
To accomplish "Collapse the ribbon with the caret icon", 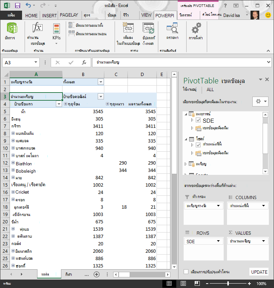I will tap(268, 51).
